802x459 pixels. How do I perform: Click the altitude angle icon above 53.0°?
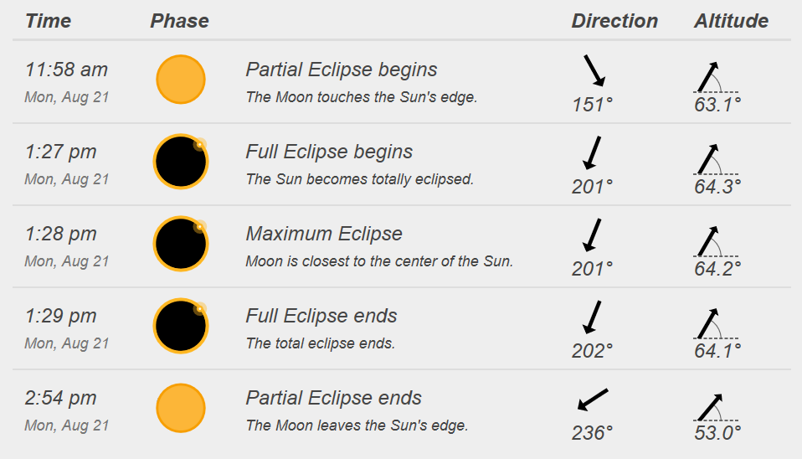click(x=715, y=407)
